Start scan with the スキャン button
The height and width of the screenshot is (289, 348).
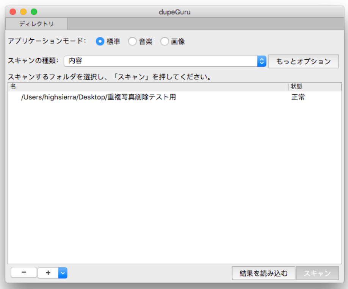click(317, 273)
